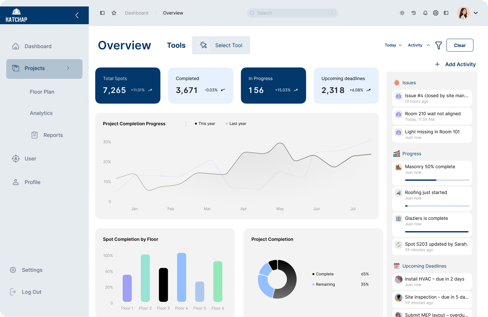Image resolution: width=488 pixels, height=317 pixels.
Task: Click the star favorite icon in header
Action: [x=114, y=13]
